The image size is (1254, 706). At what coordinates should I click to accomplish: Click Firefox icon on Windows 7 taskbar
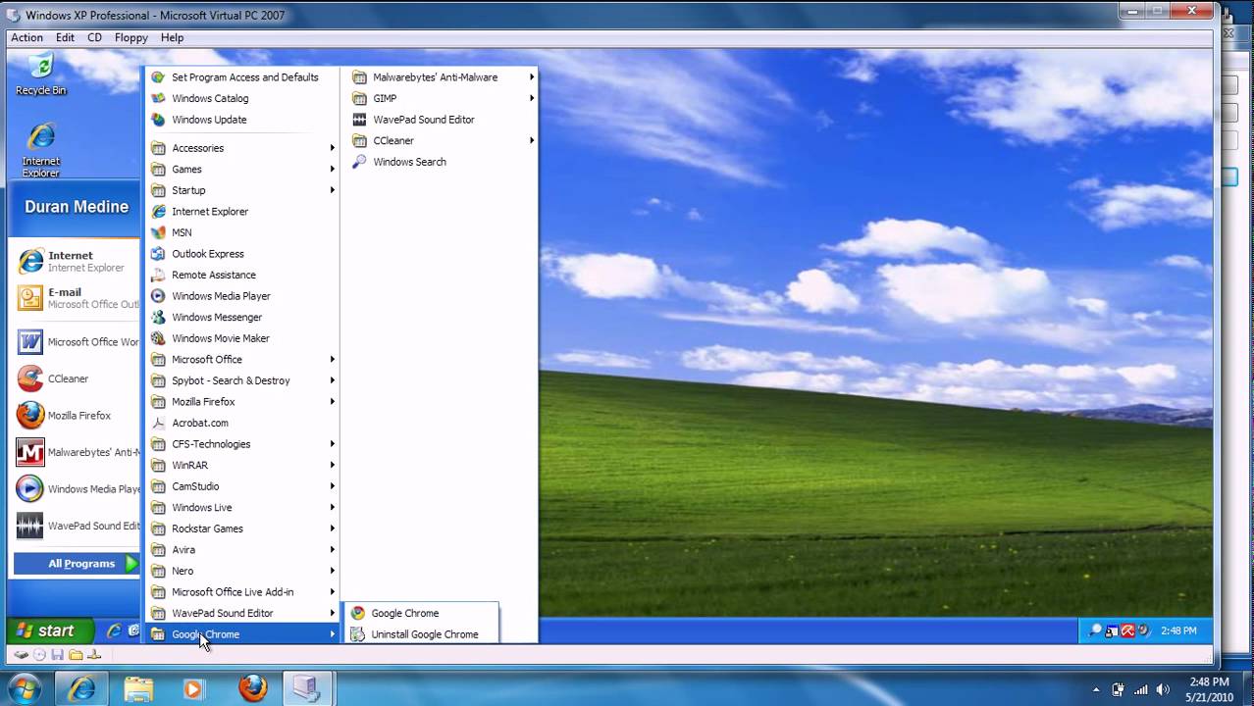tap(252, 688)
